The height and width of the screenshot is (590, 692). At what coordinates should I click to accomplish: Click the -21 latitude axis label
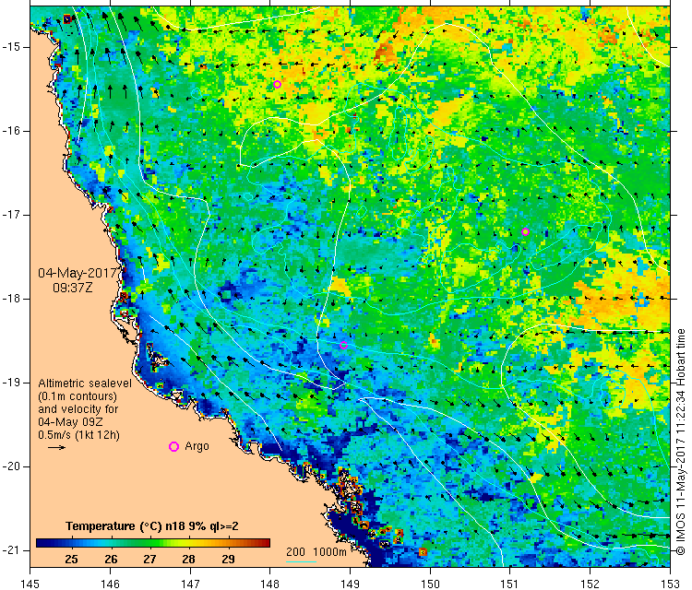pos(11,550)
